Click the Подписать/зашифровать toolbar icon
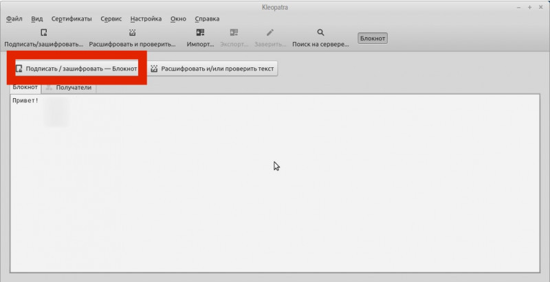This screenshot has height=282, width=550. click(43, 32)
